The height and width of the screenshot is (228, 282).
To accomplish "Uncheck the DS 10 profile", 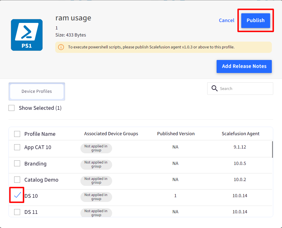I will coord(17,195).
